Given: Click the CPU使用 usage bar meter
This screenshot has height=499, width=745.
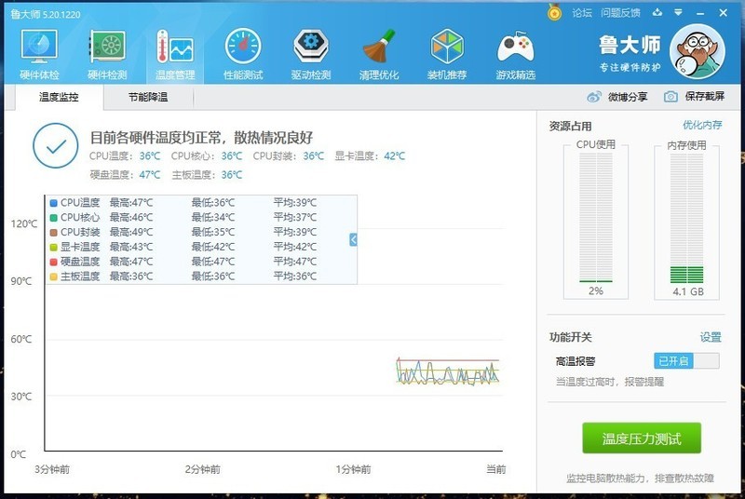Looking at the screenshot, I should (x=596, y=218).
